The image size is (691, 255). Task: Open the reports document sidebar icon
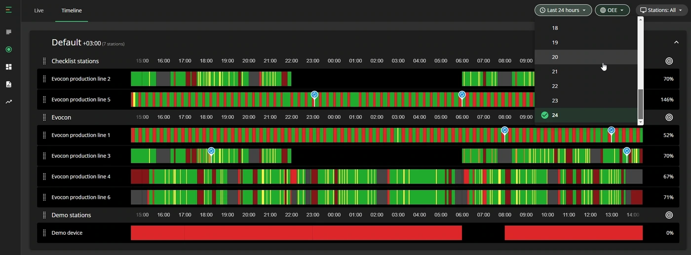(x=8, y=84)
